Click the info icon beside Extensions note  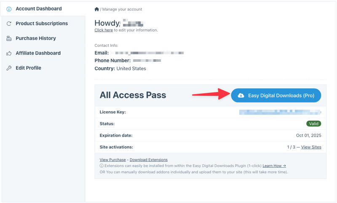pos(102,166)
